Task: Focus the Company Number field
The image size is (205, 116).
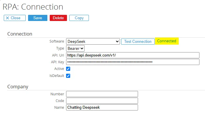Action: coord(102,94)
